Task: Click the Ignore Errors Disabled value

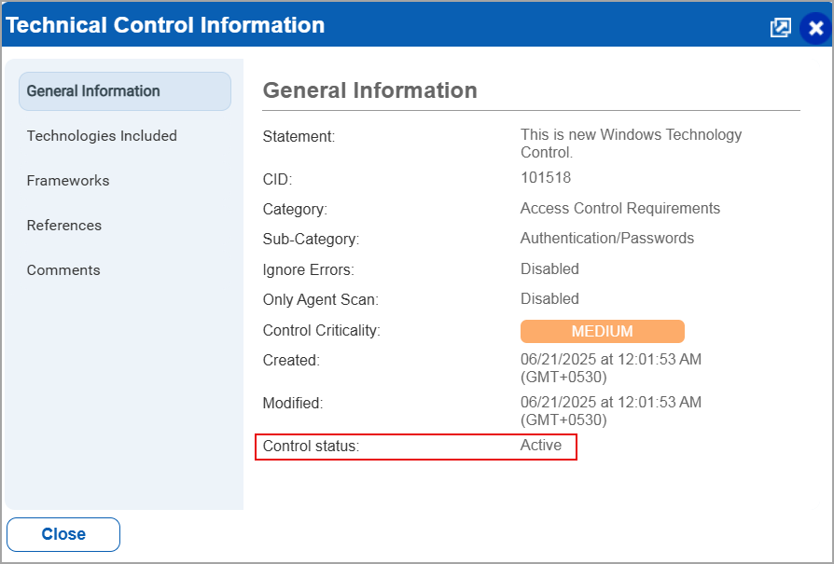Action: tap(549, 269)
